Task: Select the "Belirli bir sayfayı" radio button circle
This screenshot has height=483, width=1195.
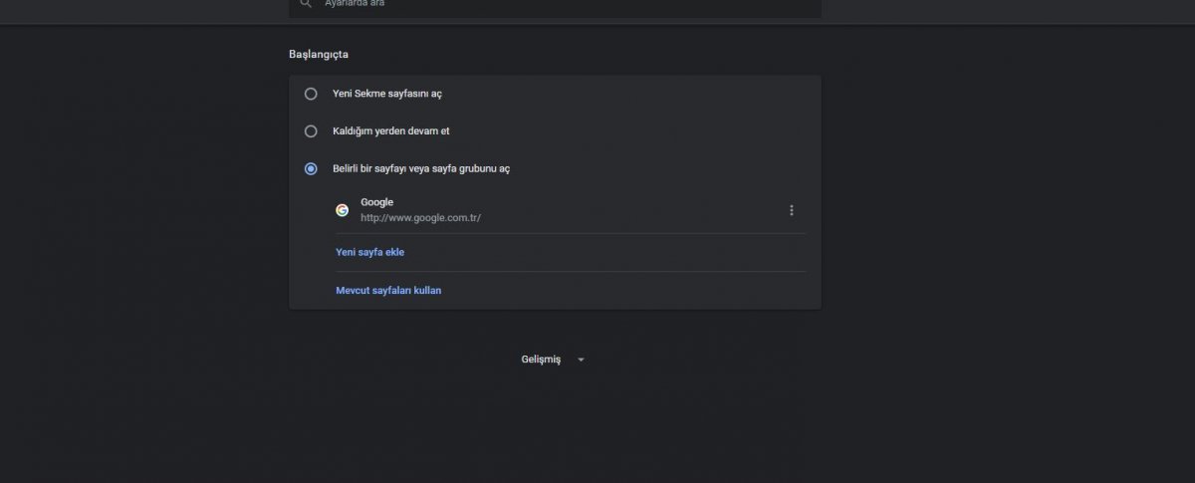Action: (x=311, y=169)
